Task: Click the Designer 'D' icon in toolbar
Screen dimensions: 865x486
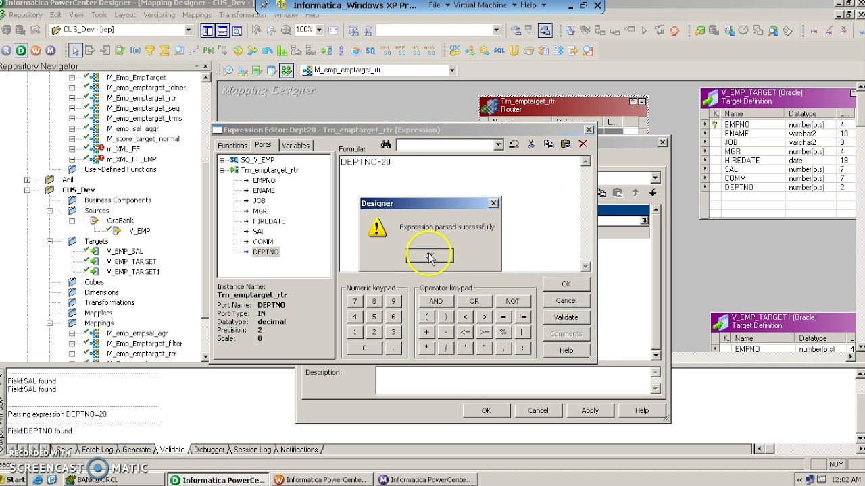Action: click(21, 50)
